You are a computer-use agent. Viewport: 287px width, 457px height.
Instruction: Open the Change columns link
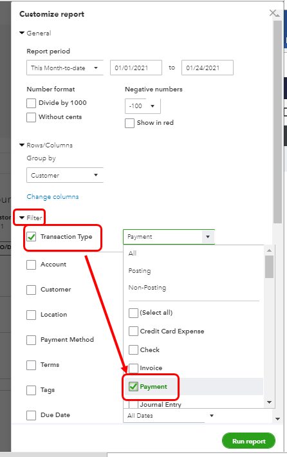tap(53, 197)
